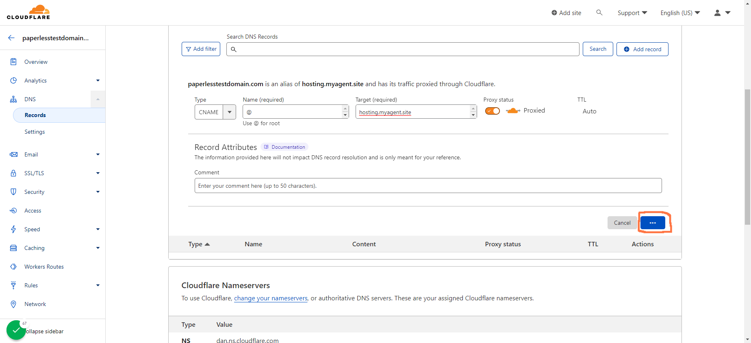The image size is (751, 343).
Task: Open the Support dropdown menu
Action: coord(632,13)
